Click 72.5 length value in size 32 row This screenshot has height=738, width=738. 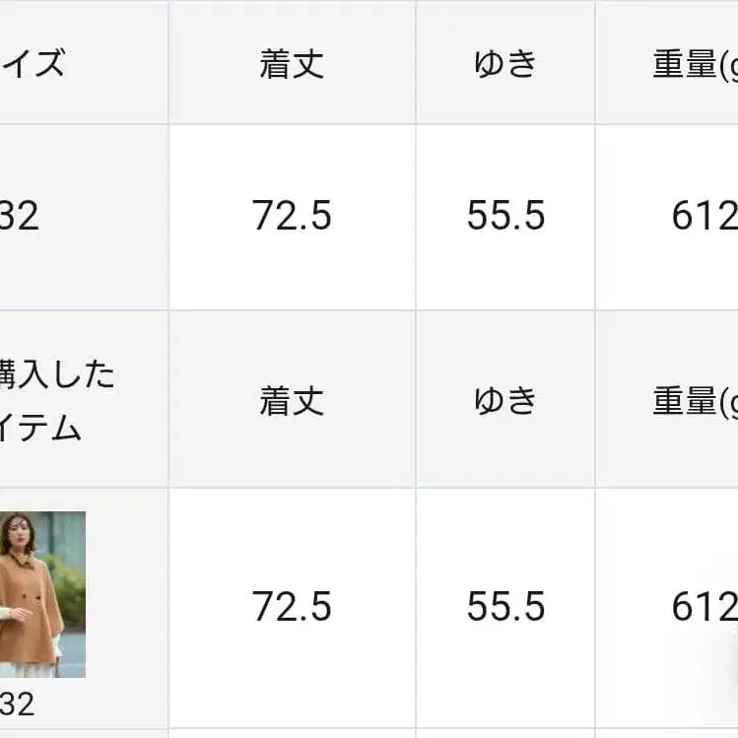pos(292,216)
